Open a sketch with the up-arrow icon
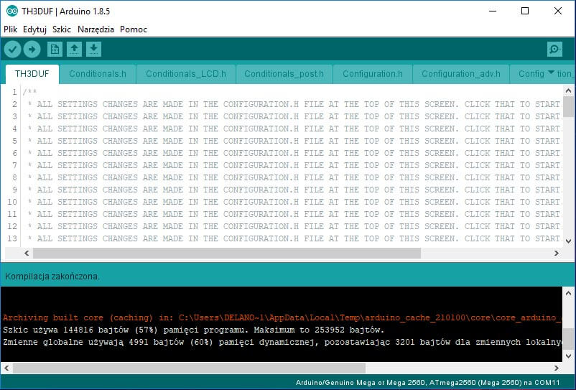This screenshot has width=576, height=390. click(x=74, y=50)
